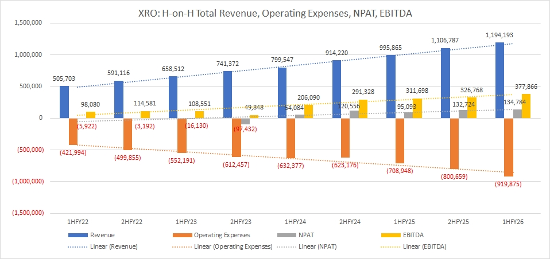Select the 1,194,193 revenue data label
Image resolution: width=550 pixels, height=259 pixels.
click(499, 36)
